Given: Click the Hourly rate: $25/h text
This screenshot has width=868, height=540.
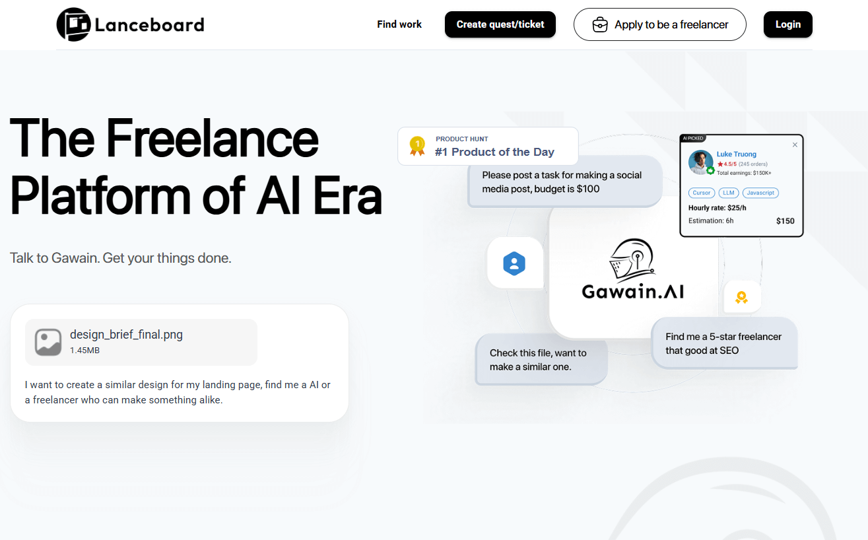Looking at the screenshot, I should pos(717,207).
